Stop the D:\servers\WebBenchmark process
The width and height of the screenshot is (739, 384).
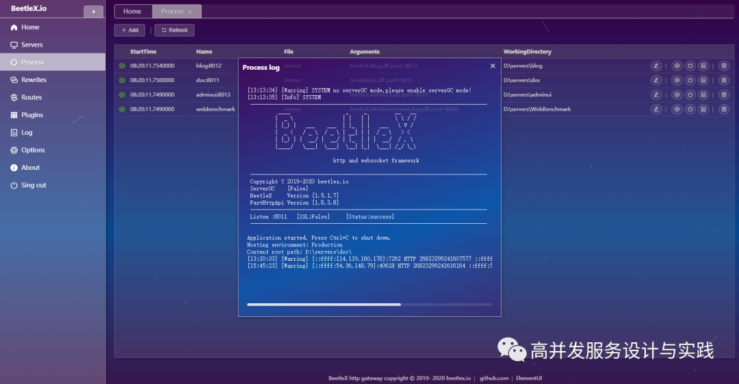pyautogui.click(x=690, y=109)
